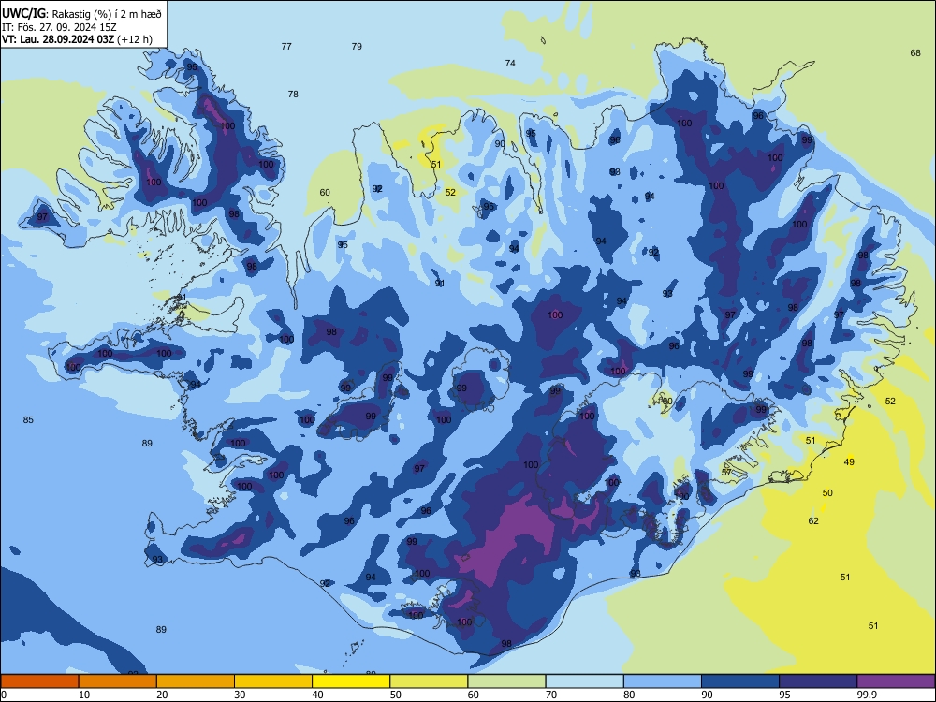Click the legend scale label 0
This screenshot has width=936, height=702.
coord(4,695)
